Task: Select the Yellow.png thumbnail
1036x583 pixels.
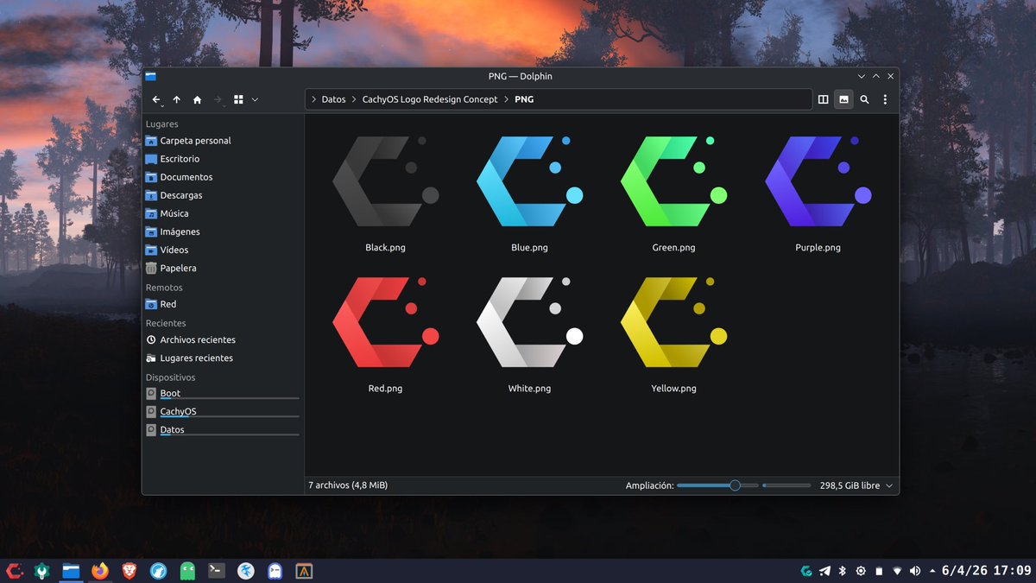Action: coord(673,322)
